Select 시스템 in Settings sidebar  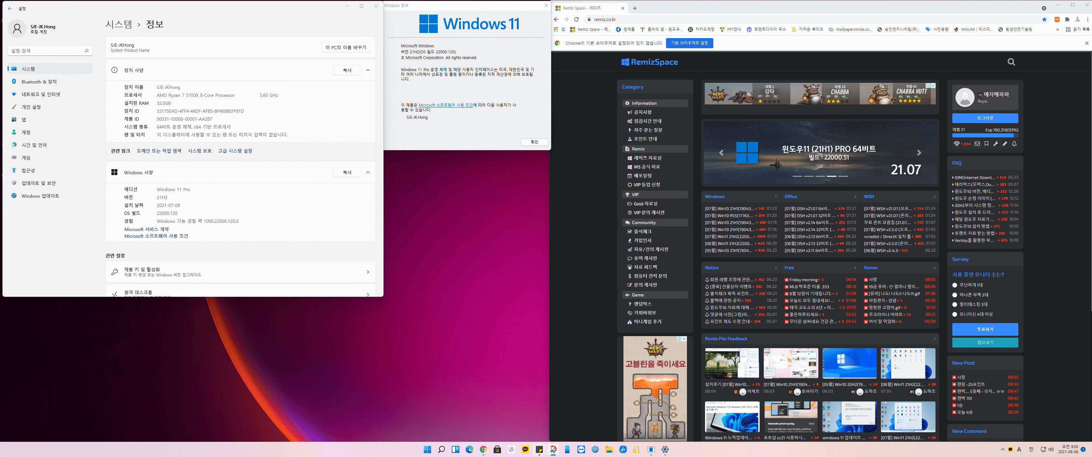50,69
